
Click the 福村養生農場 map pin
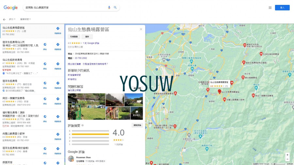tap(175, 126)
